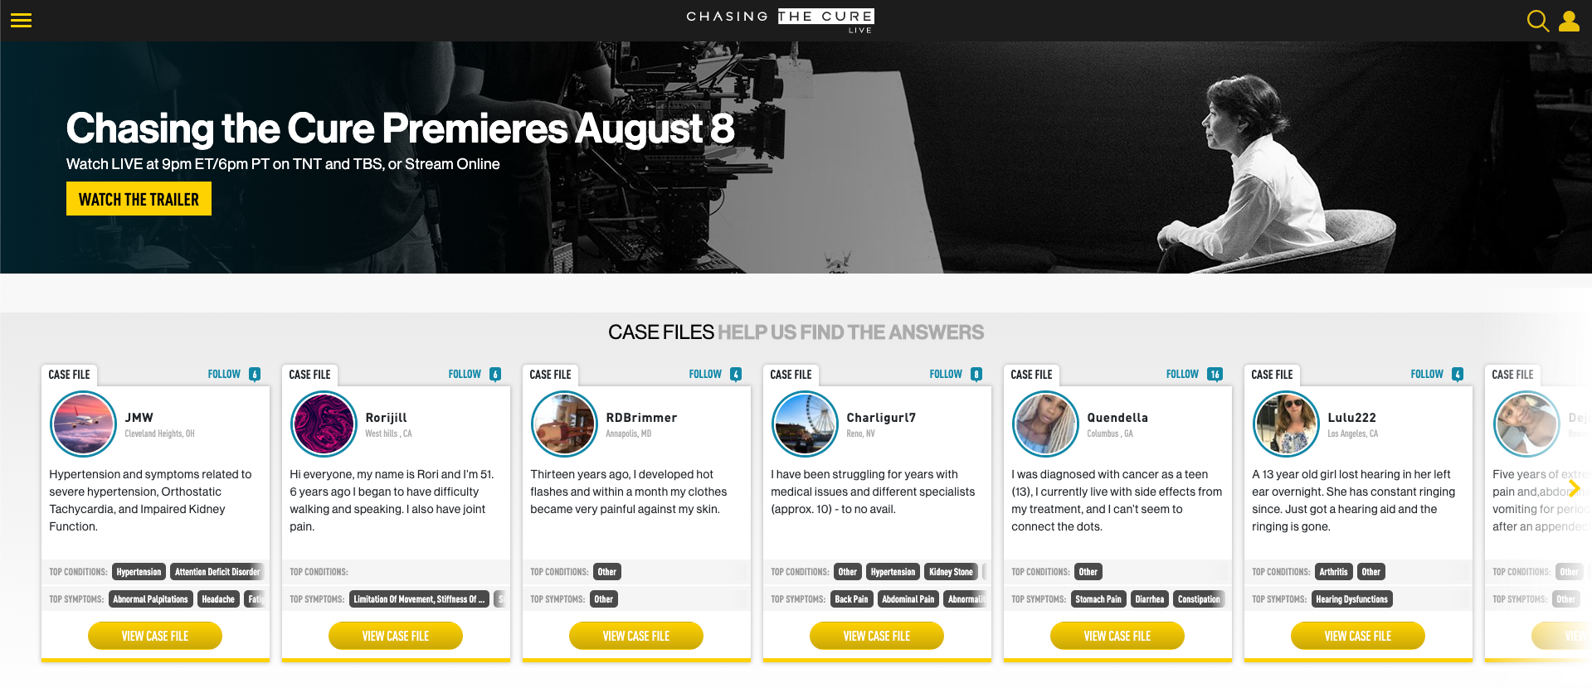Open the hamburger menu

[21, 21]
